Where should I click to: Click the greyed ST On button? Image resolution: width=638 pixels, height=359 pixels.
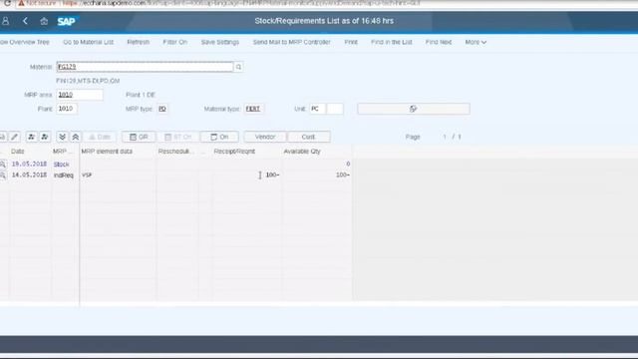[x=178, y=137]
